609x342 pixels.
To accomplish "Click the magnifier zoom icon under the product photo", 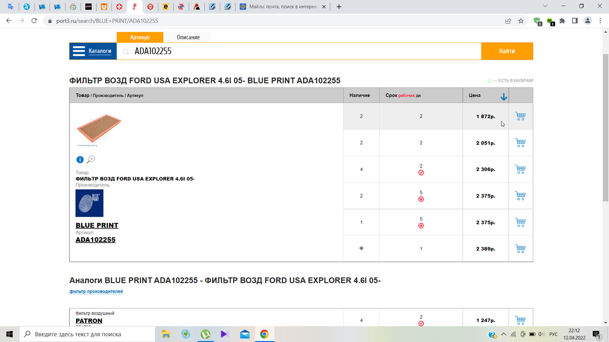I will click(x=91, y=160).
